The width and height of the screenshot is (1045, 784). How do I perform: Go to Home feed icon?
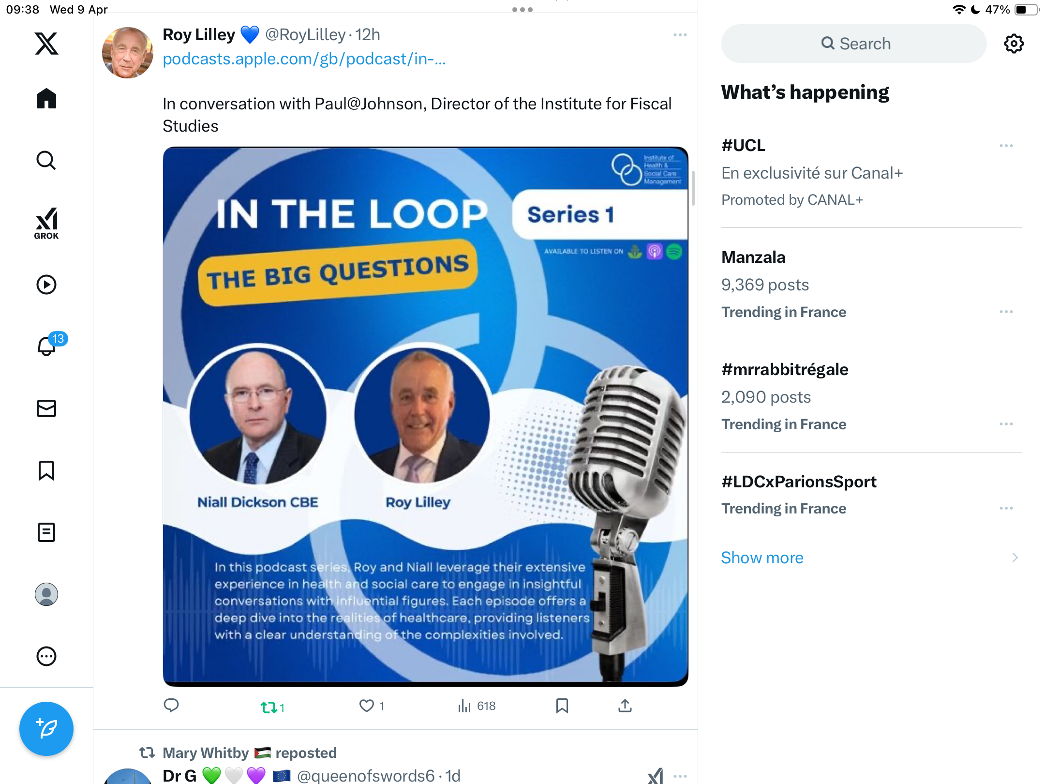pos(46,98)
